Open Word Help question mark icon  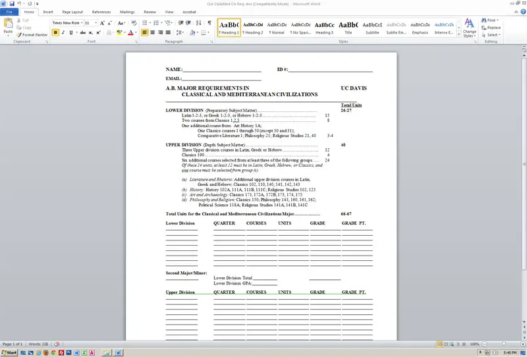pyautogui.click(x=523, y=12)
